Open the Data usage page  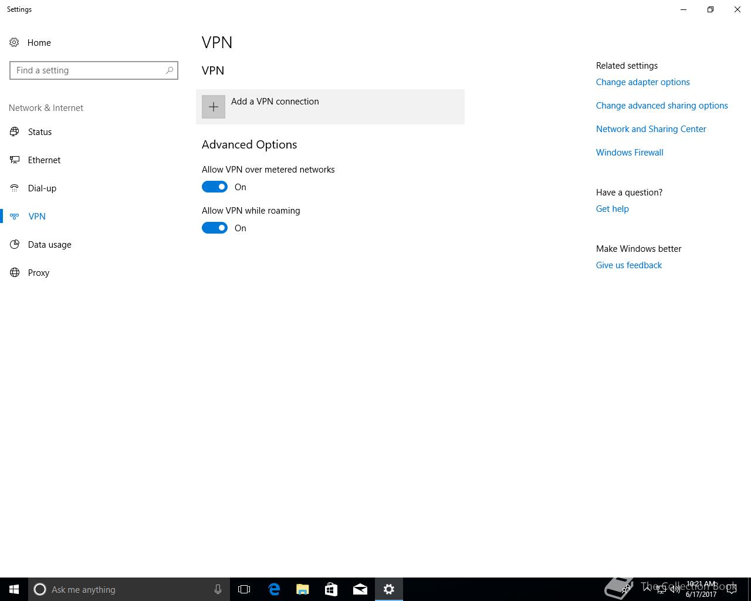49,244
